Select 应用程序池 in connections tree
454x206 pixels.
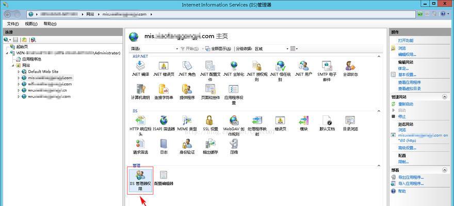[x=31, y=59]
